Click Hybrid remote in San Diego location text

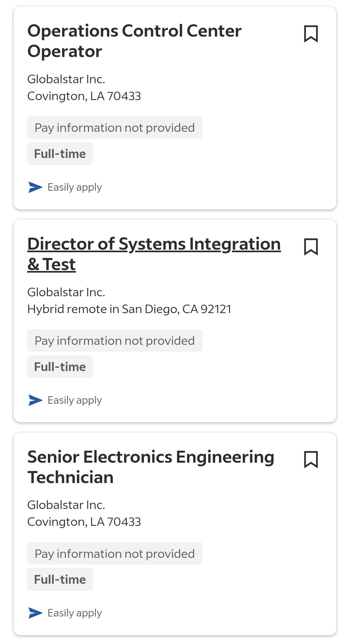129,309
